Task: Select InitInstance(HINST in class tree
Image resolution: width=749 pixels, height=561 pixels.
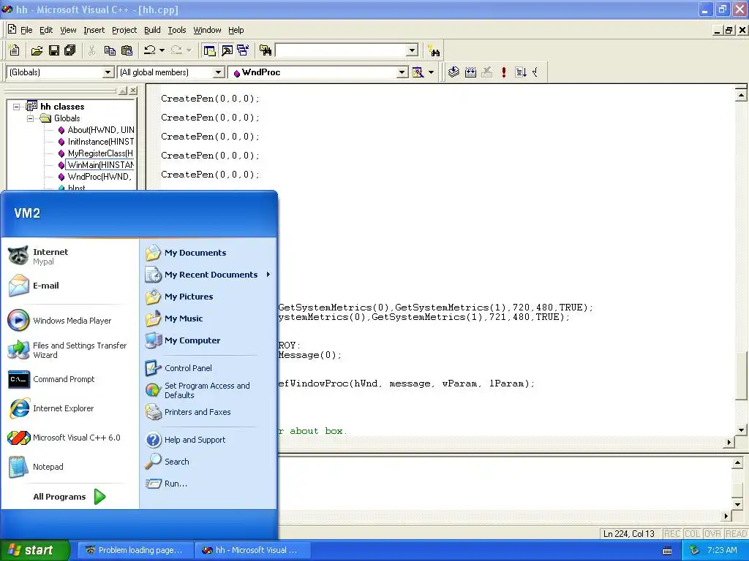Action: (101, 142)
